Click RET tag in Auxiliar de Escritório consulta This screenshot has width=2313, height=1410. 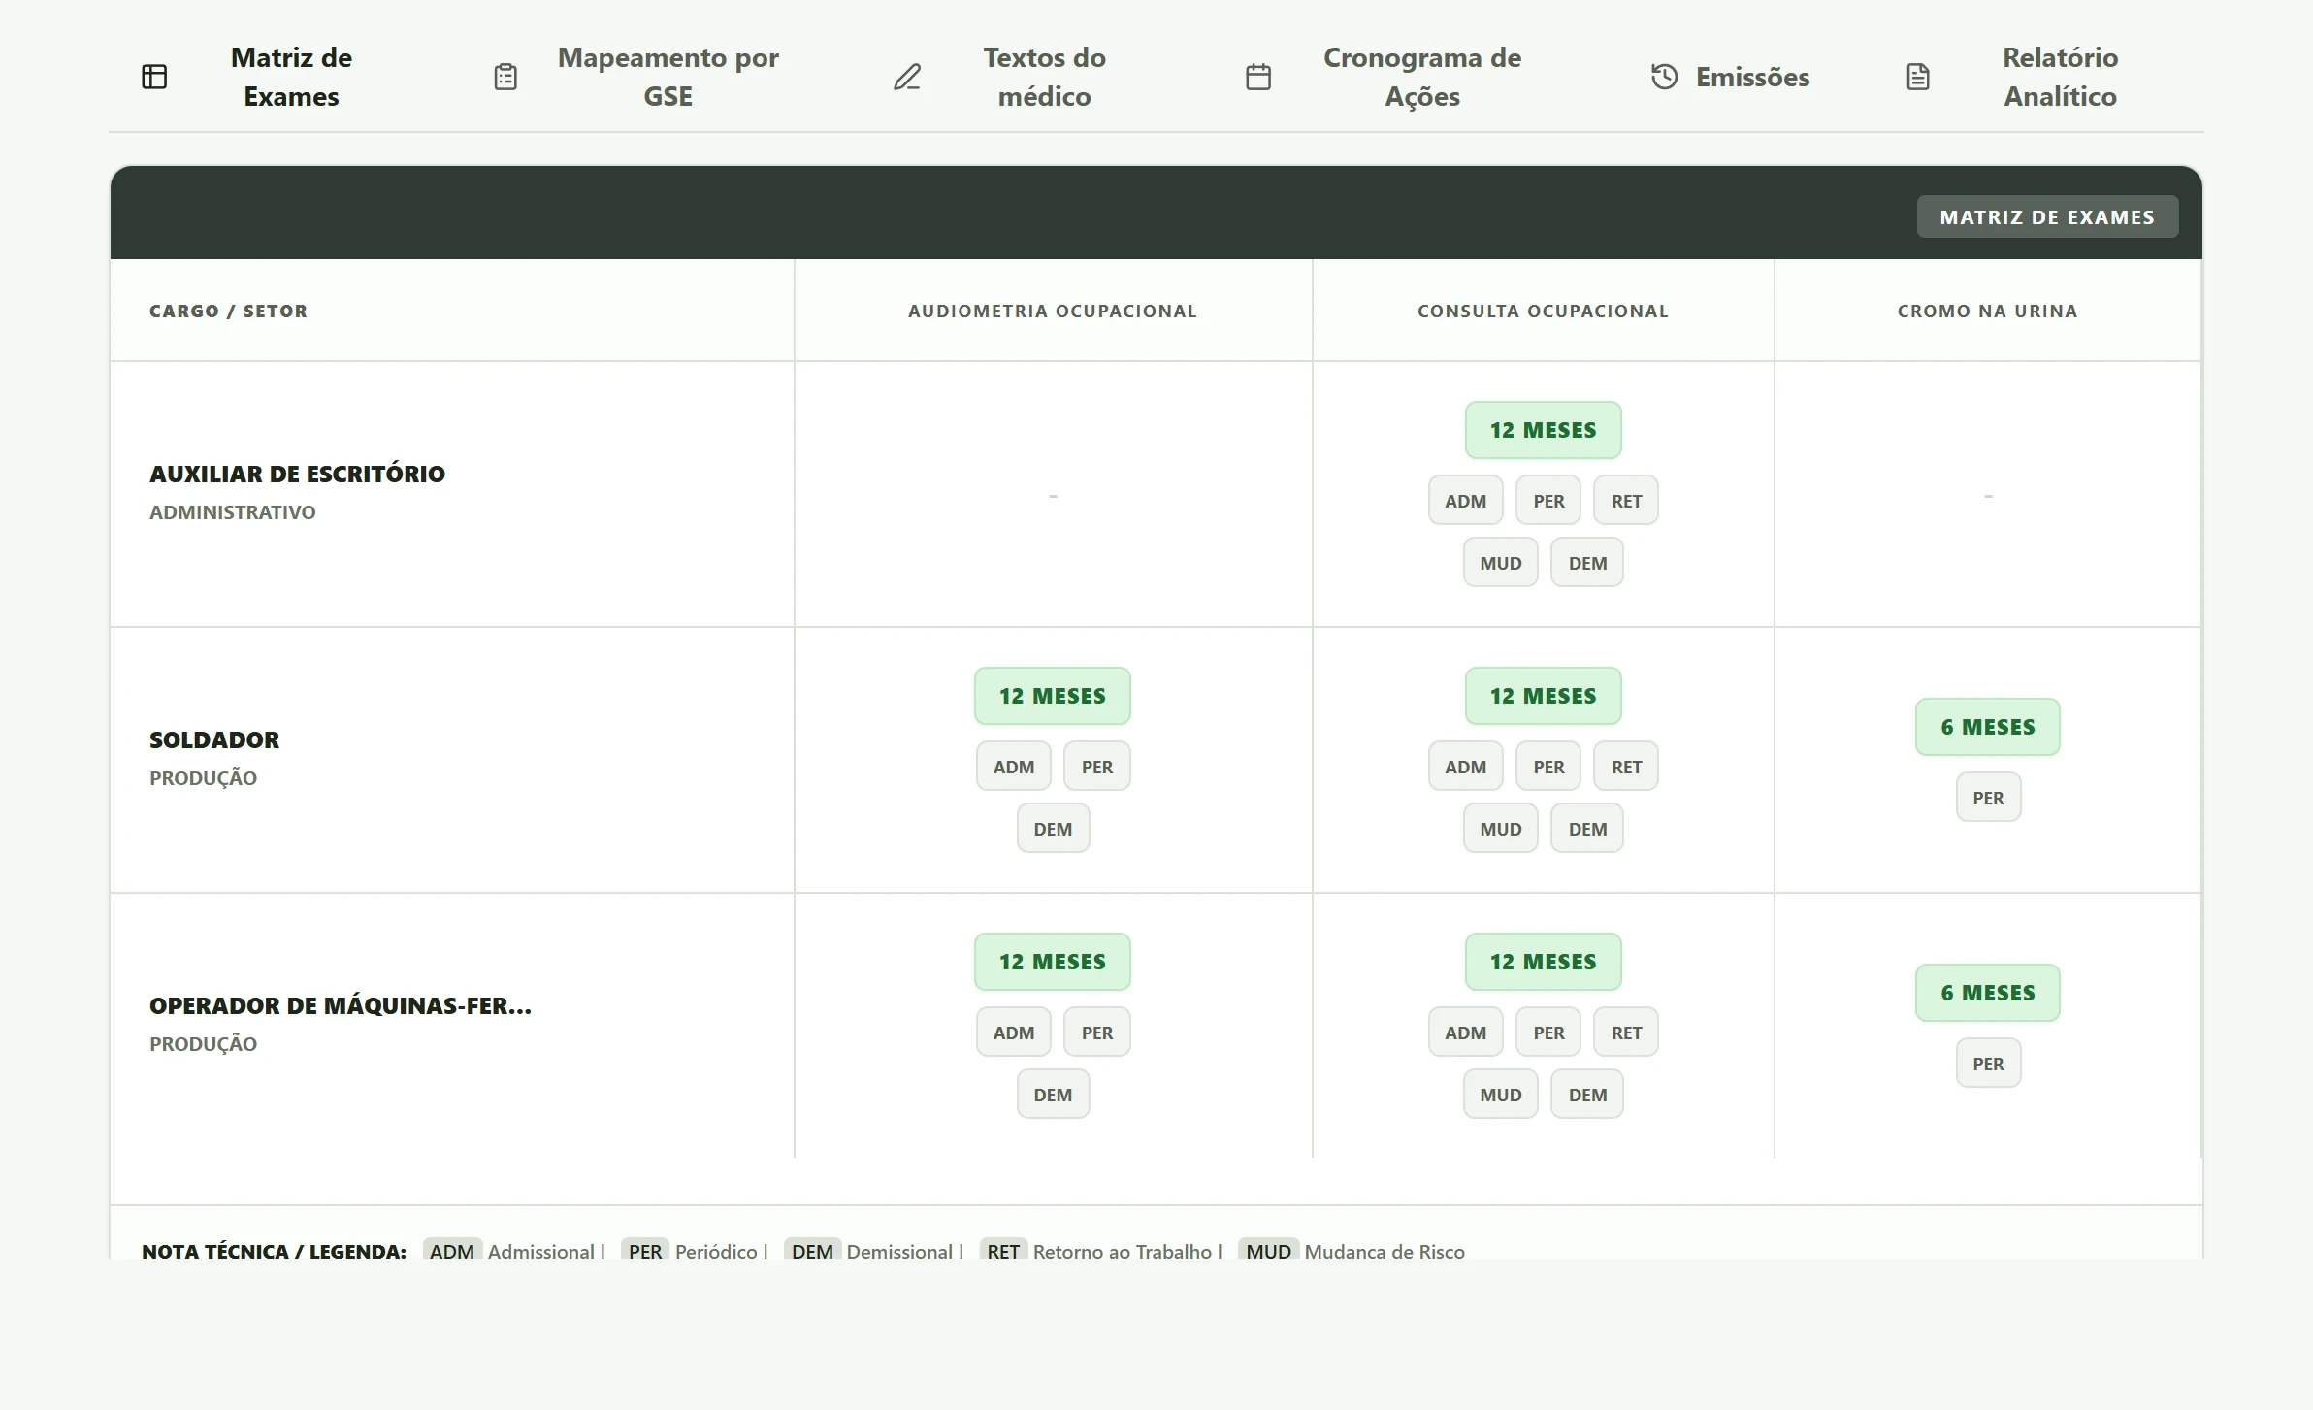1626,501
